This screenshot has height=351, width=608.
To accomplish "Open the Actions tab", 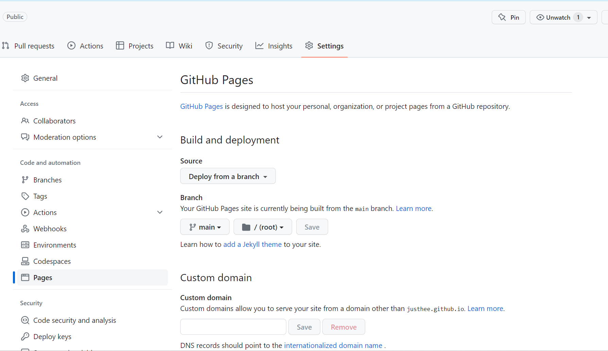I will tap(85, 46).
